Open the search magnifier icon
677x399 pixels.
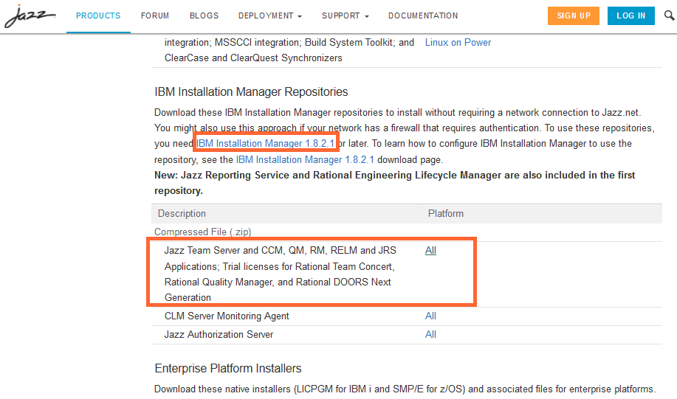[669, 15]
